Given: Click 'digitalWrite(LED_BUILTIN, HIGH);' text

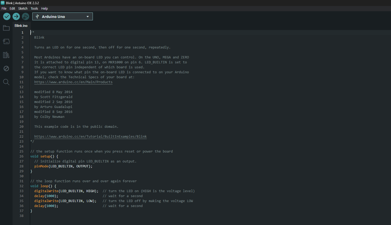Looking at the screenshot, I should click(x=66, y=191).
